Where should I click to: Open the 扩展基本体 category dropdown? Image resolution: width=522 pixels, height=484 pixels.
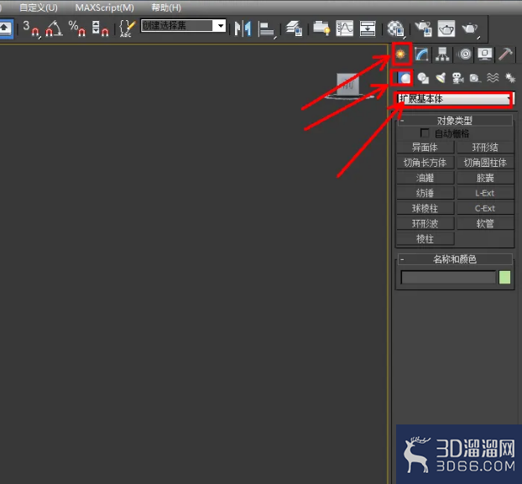[x=455, y=99]
